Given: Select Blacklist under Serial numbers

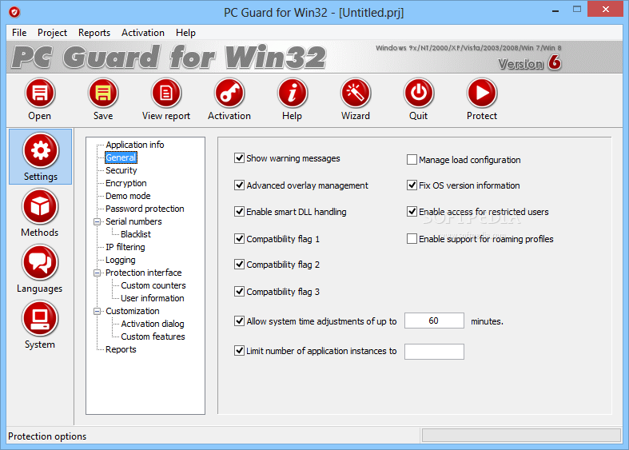Looking at the screenshot, I should click(x=136, y=234).
